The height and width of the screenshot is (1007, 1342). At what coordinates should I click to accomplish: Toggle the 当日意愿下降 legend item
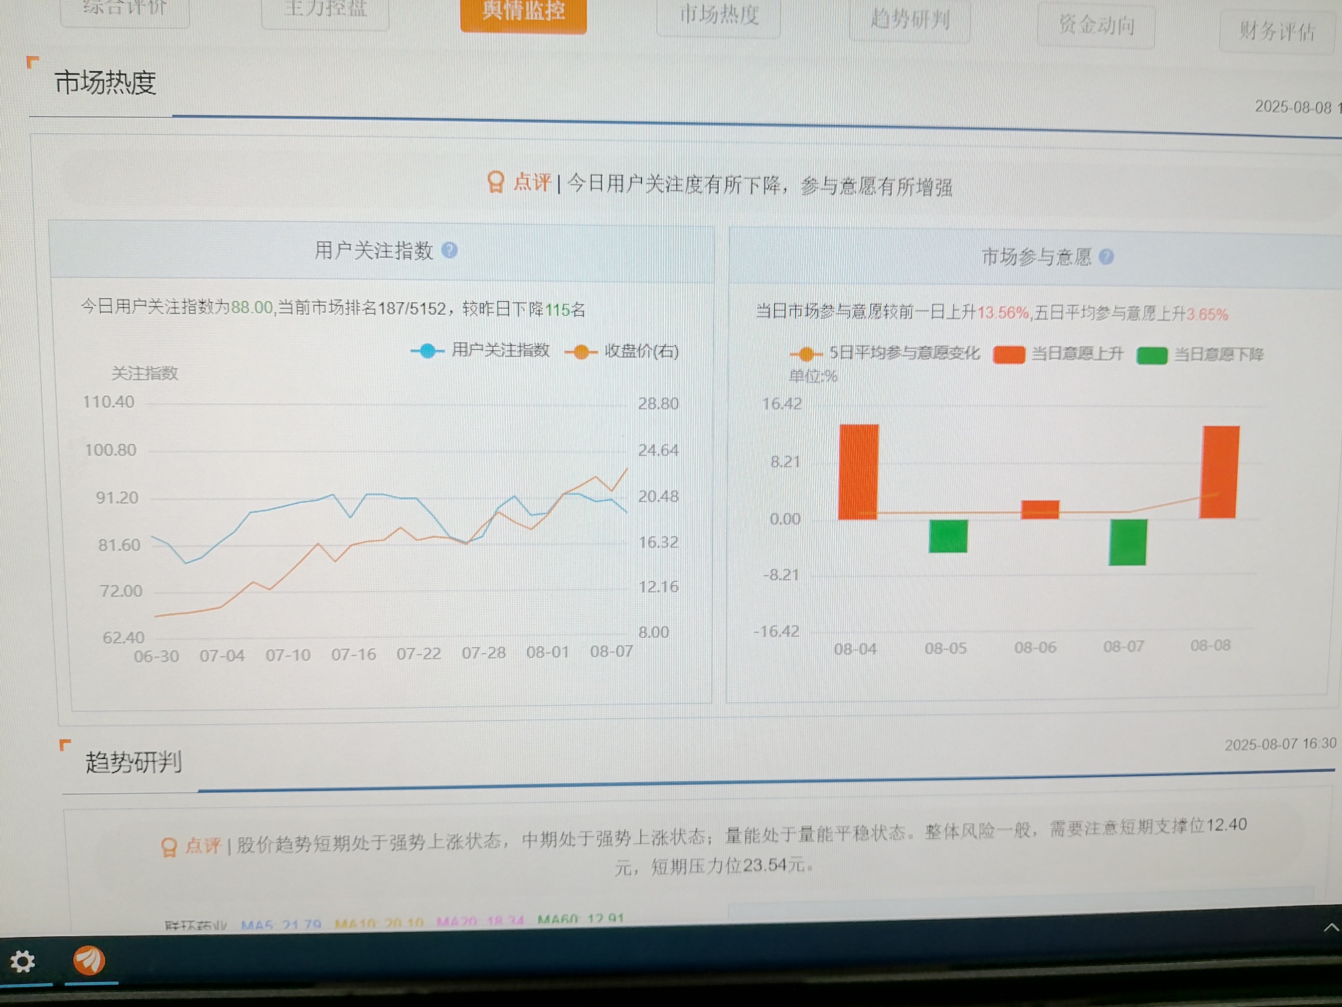coord(1200,355)
